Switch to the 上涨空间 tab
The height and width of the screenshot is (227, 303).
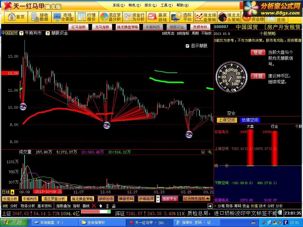(227, 120)
